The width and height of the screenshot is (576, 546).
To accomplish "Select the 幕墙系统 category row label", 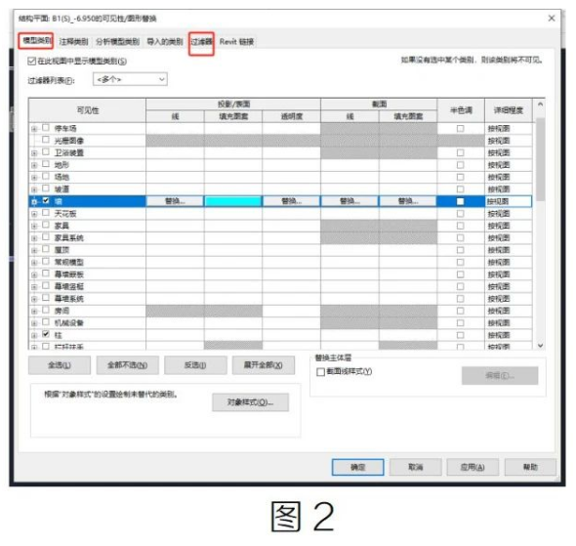I will click(69, 299).
